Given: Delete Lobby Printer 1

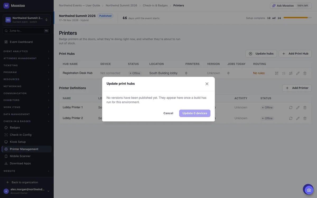Looking at the screenshot, I should coord(305,107).
